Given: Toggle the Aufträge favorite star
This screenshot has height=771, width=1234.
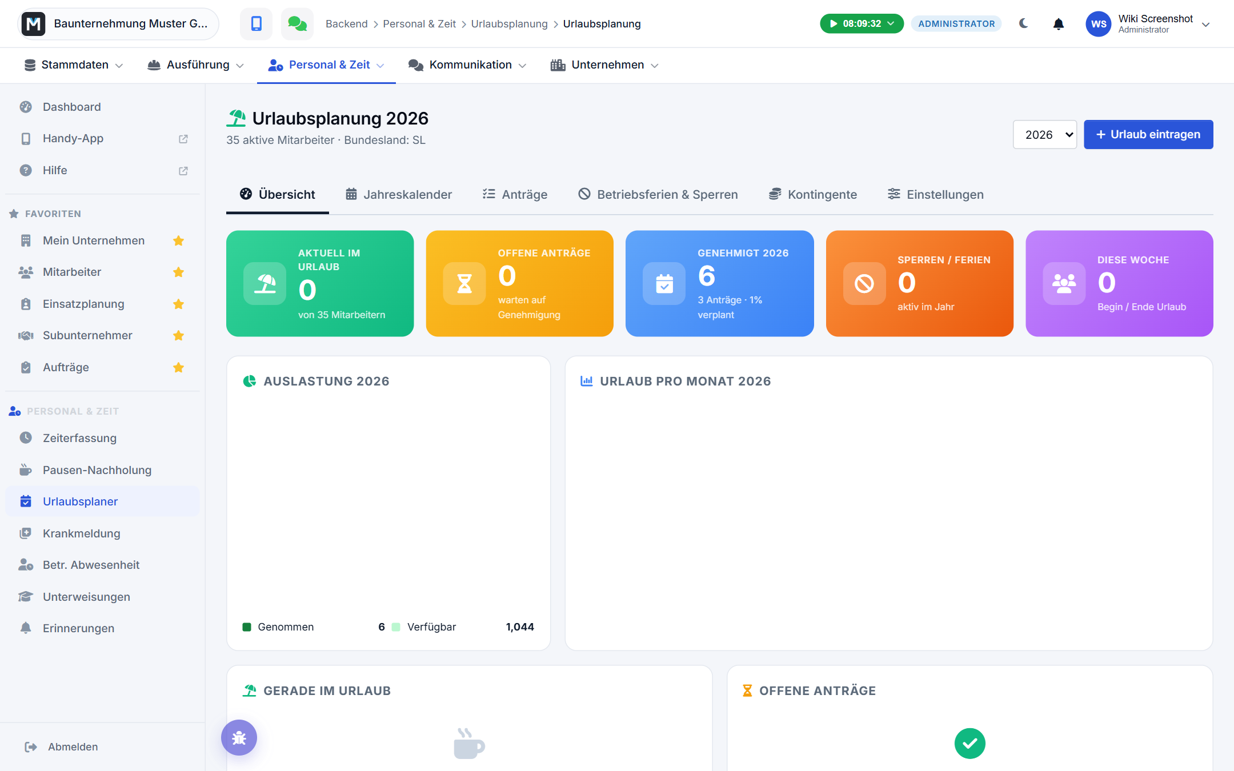Looking at the screenshot, I should 178,367.
